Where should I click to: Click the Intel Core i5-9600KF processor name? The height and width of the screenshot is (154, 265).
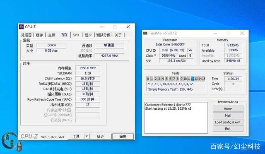tap(170, 44)
